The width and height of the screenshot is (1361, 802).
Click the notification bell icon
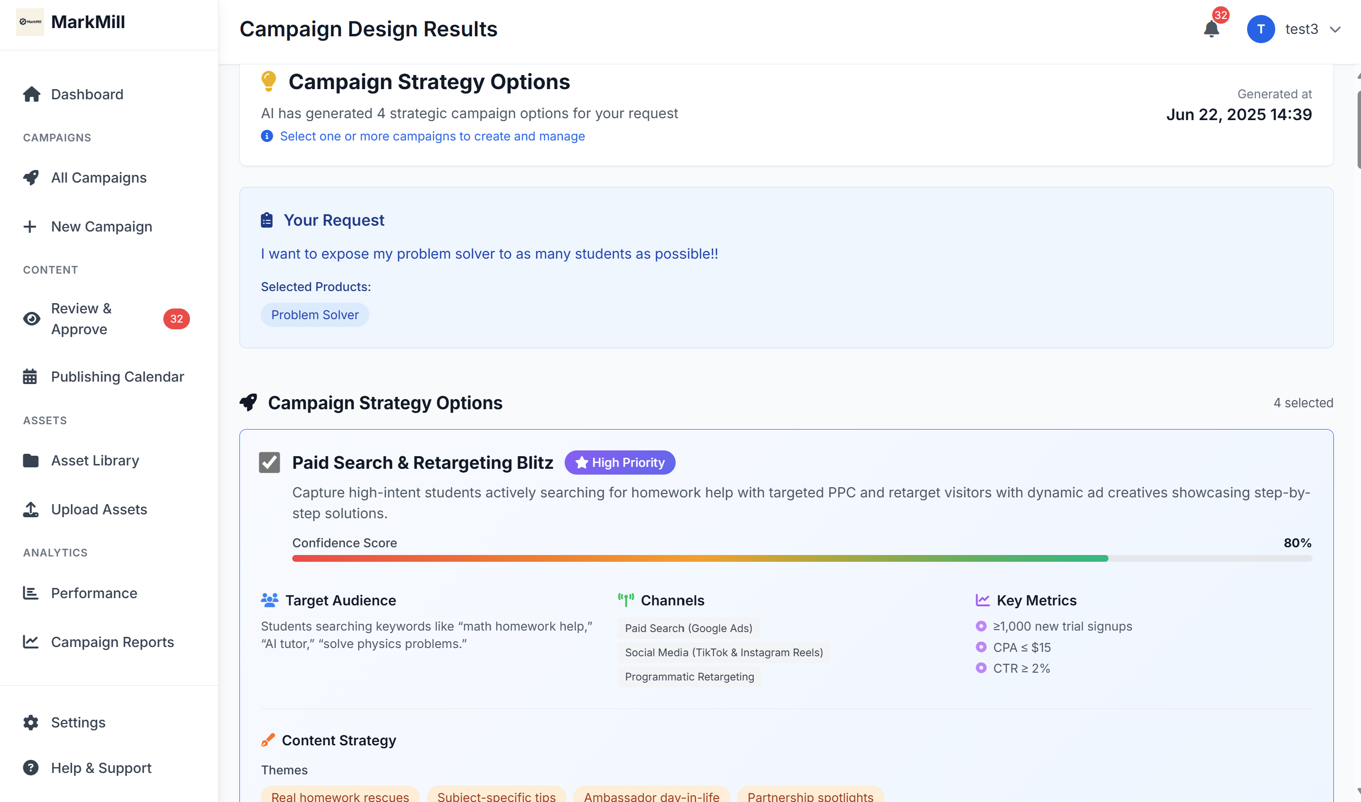(x=1211, y=29)
